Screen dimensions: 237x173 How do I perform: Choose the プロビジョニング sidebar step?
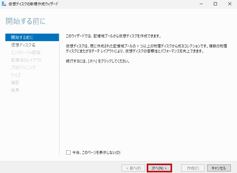(x=23, y=68)
